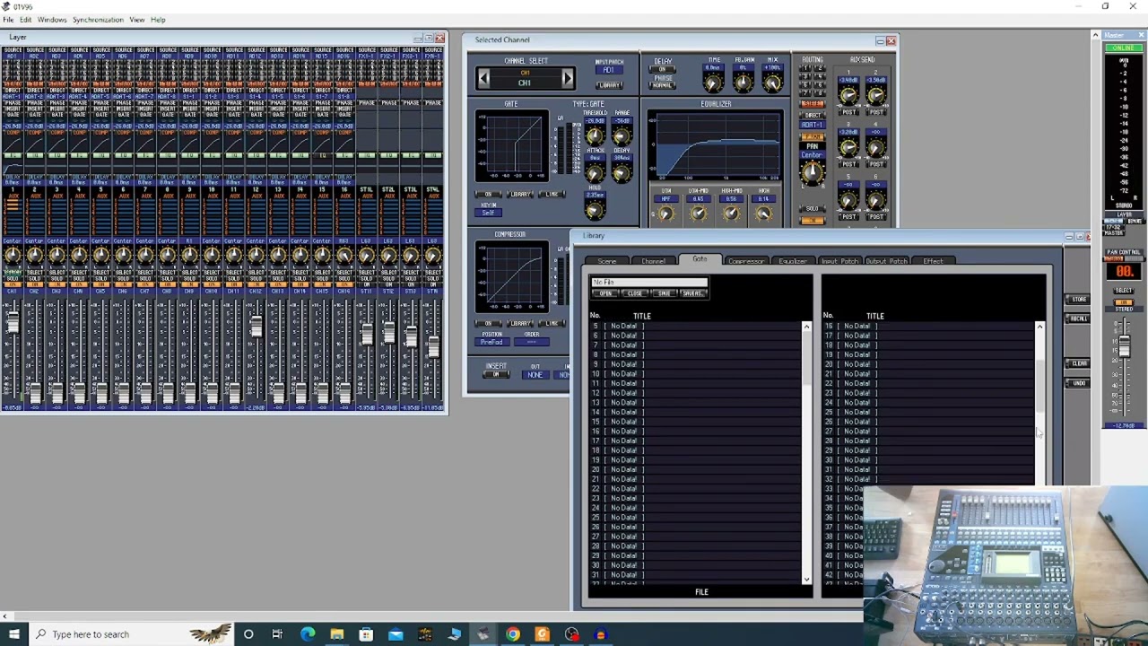Click the Gate Hold knob
The height and width of the screenshot is (646, 1148).
(x=595, y=210)
